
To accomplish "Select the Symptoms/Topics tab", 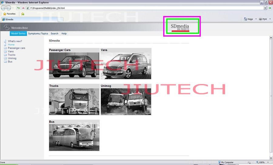I will (x=38, y=34).
